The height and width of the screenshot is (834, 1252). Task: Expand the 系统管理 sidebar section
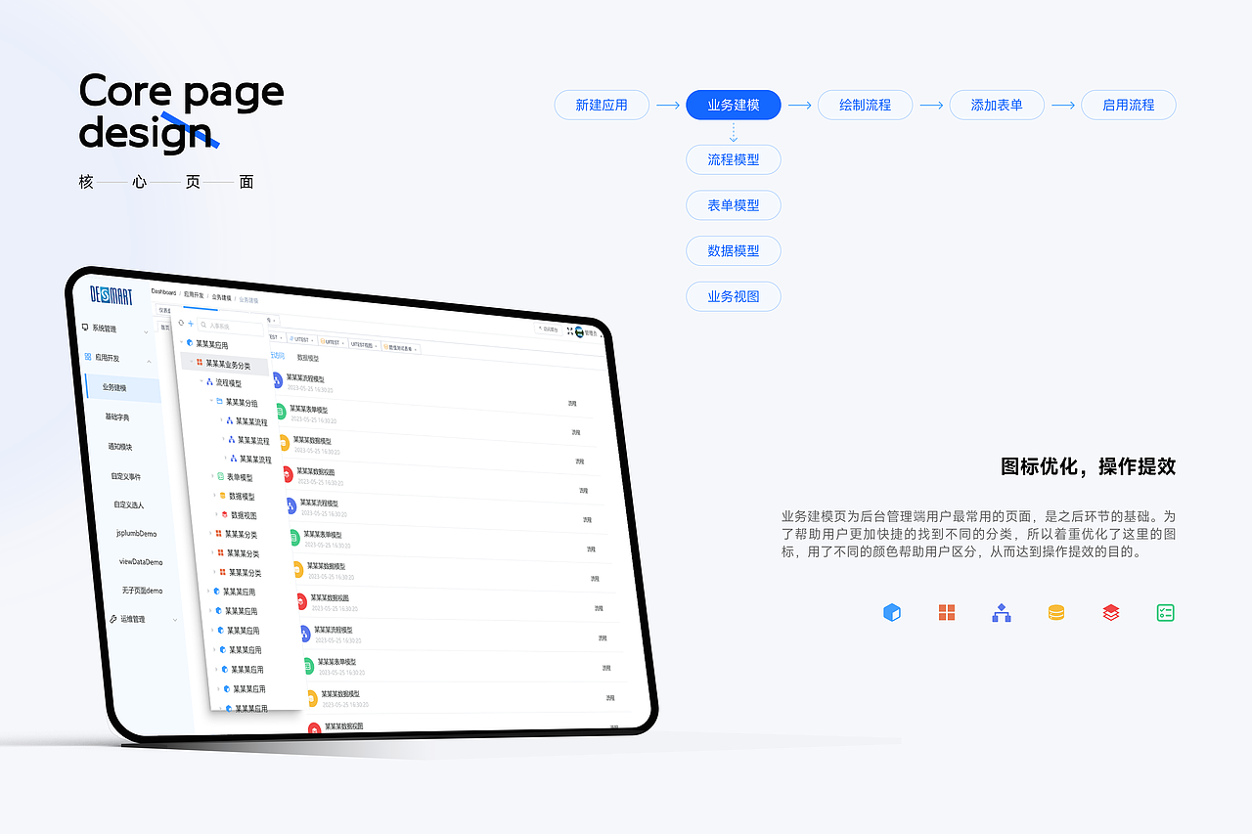pos(105,329)
